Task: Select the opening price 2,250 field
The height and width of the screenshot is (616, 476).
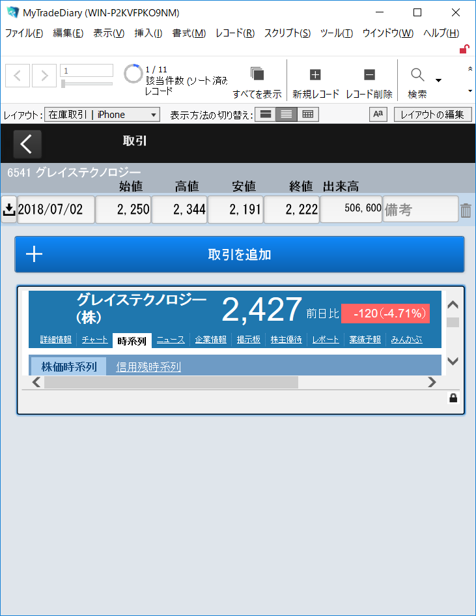Action: coord(123,209)
